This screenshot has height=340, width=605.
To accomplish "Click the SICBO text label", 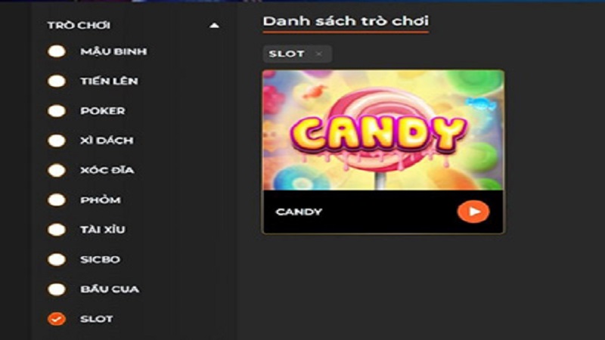I will coord(100,259).
